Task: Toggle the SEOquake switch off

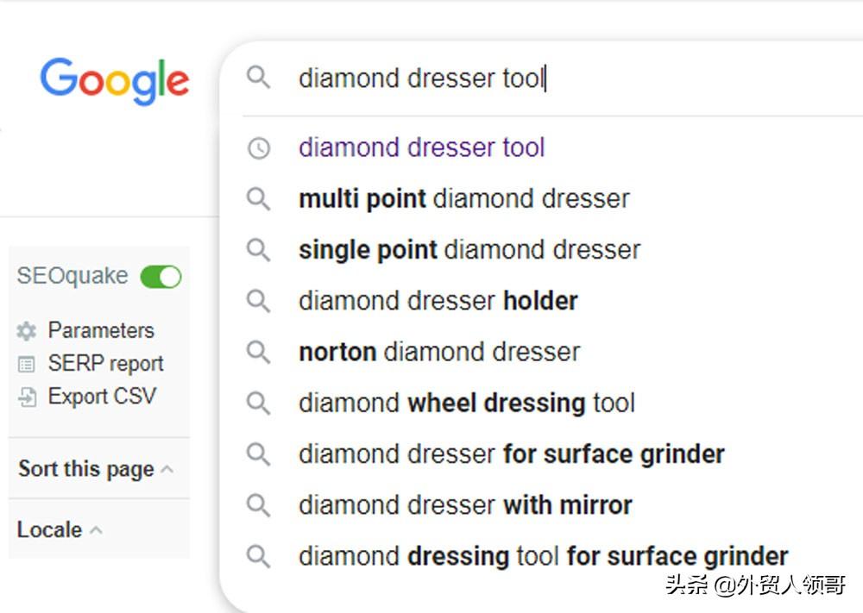Action: pos(161,277)
